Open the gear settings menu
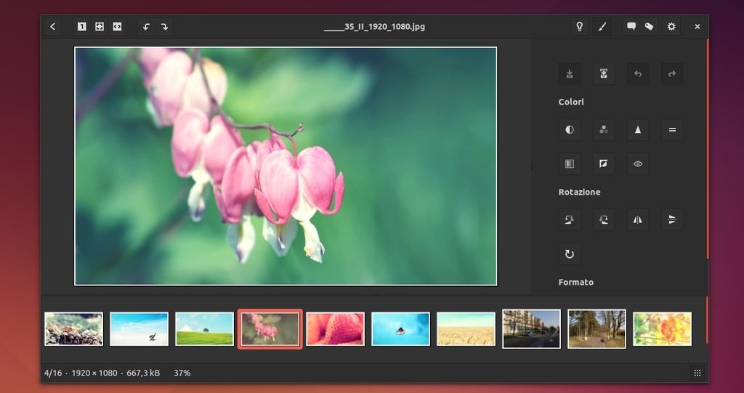 pyautogui.click(x=671, y=27)
